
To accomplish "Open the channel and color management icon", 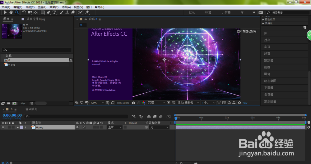I will tap(144, 103).
